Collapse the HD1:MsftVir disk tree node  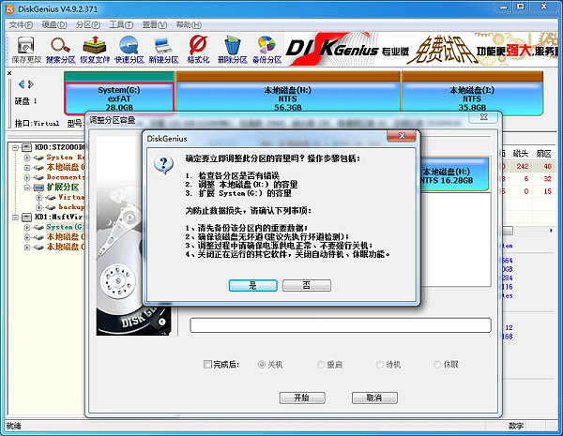point(15,218)
